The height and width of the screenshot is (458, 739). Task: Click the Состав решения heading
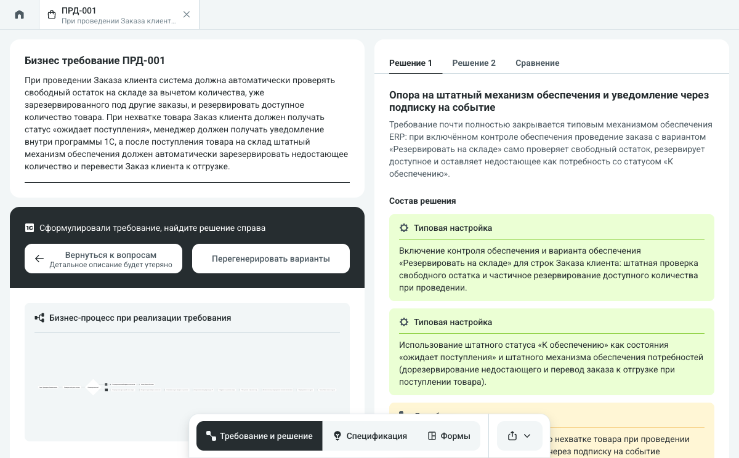point(422,201)
